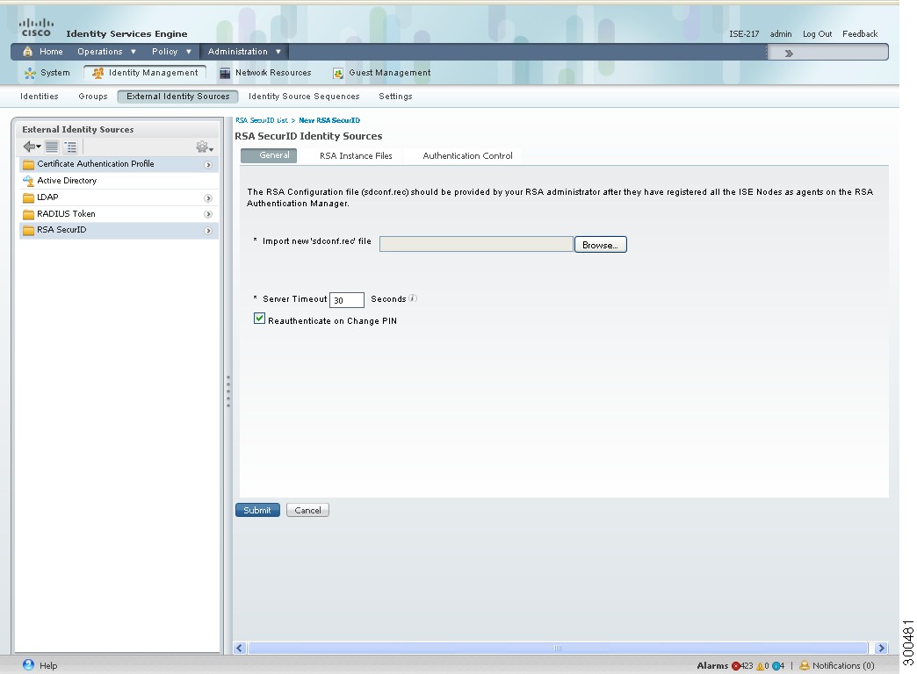The height and width of the screenshot is (674, 917).
Task: Click the Server Timeout input field
Action: click(x=347, y=300)
